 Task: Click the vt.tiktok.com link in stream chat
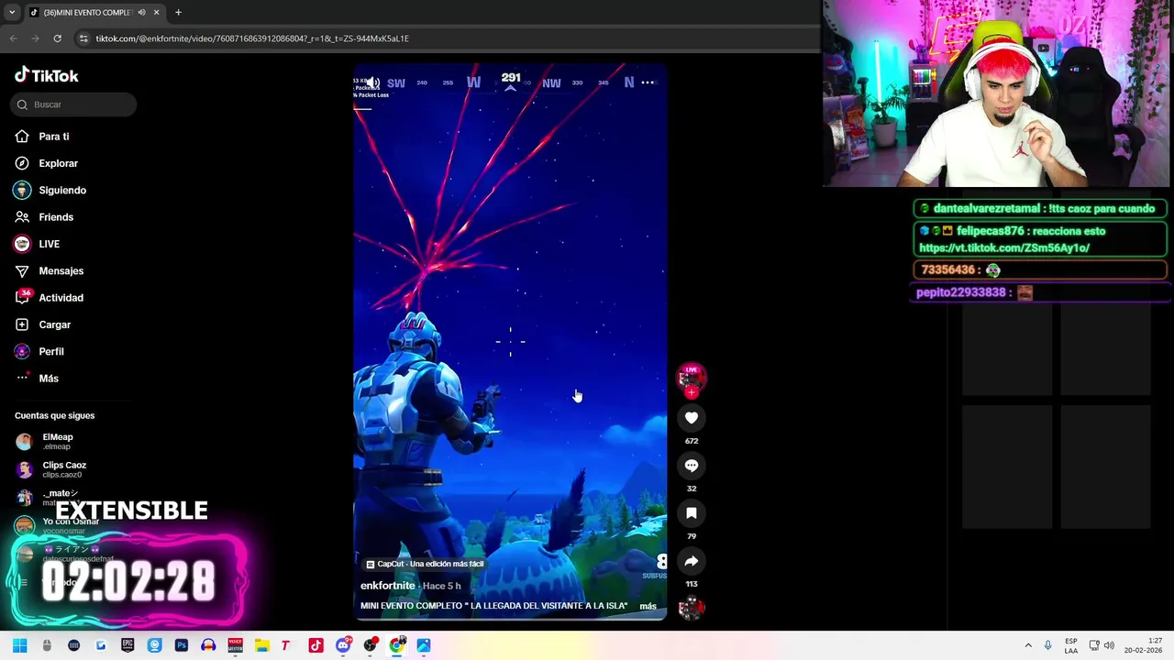[1004, 247]
